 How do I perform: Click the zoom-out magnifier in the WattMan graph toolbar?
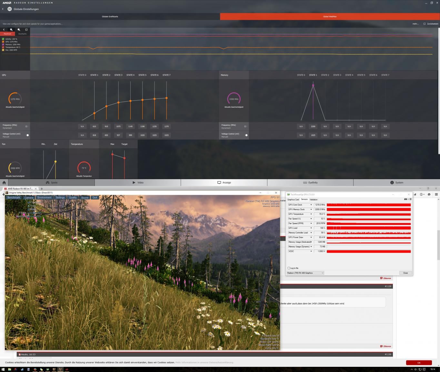coord(19,30)
